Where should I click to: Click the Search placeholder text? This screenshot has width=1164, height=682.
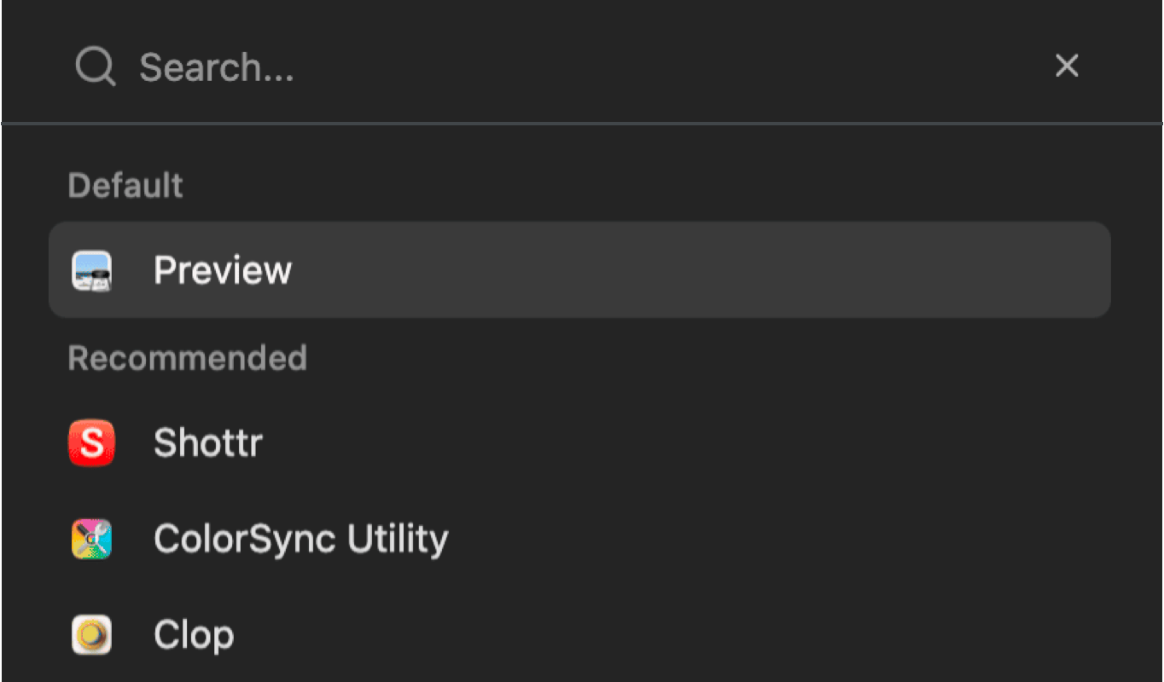pyautogui.click(x=217, y=66)
